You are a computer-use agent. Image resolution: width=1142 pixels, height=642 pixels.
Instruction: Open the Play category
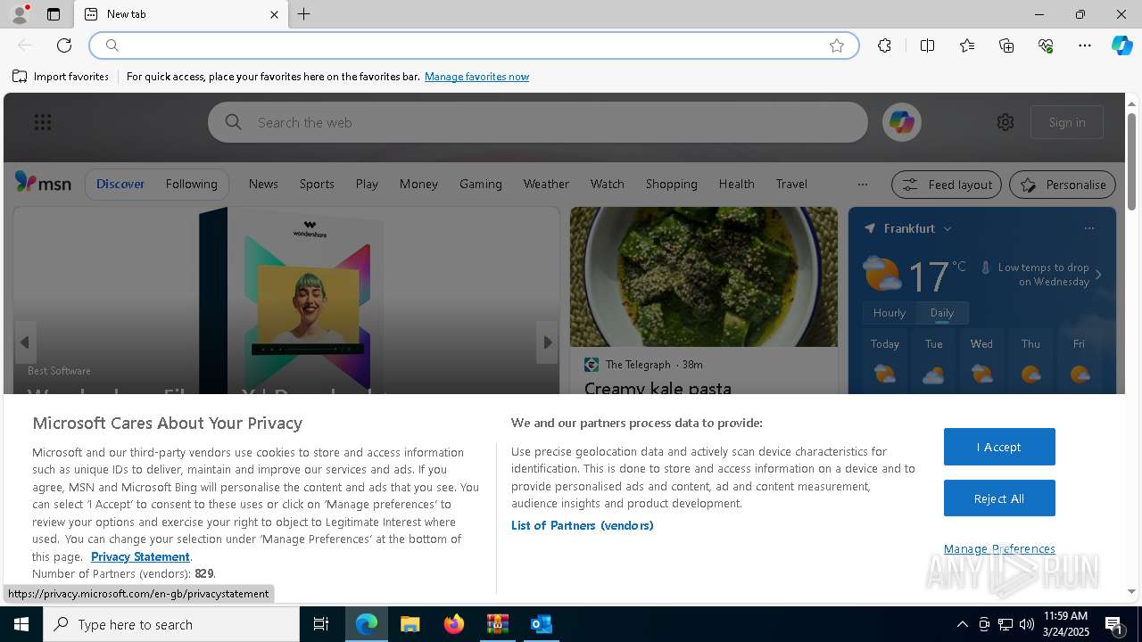pyautogui.click(x=367, y=184)
